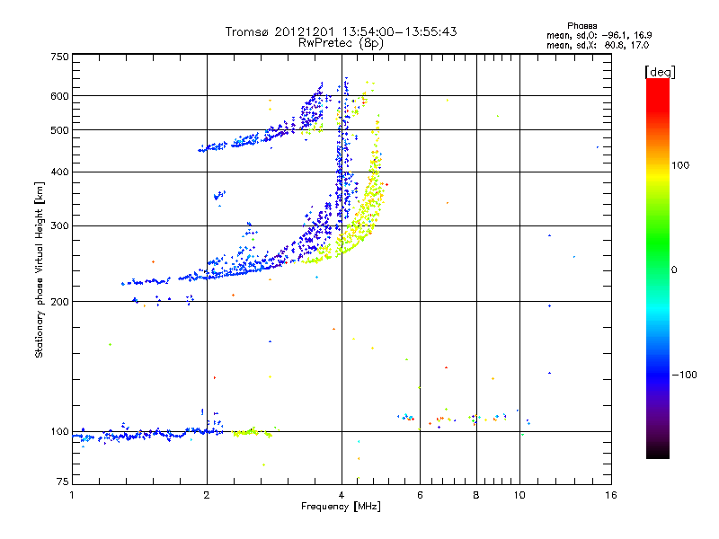Click y-axis tick label '200'
The width and height of the screenshot is (719, 539).
pos(59,302)
